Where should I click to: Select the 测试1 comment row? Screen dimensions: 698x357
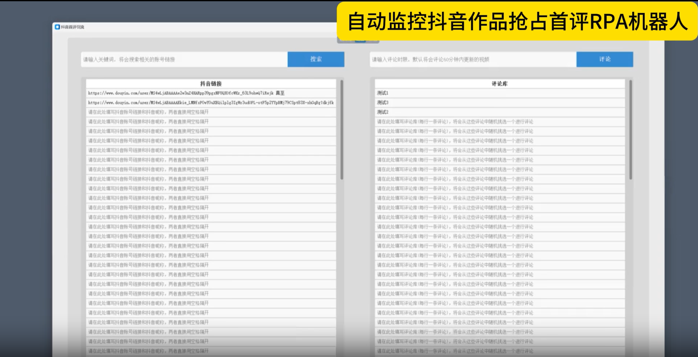tap(500, 93)
